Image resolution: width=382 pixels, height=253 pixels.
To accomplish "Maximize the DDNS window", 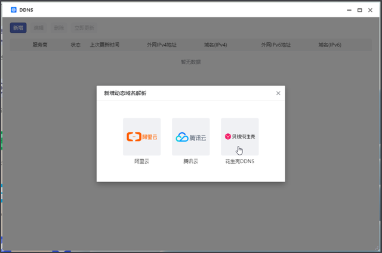I will click(x=359, y=10).
